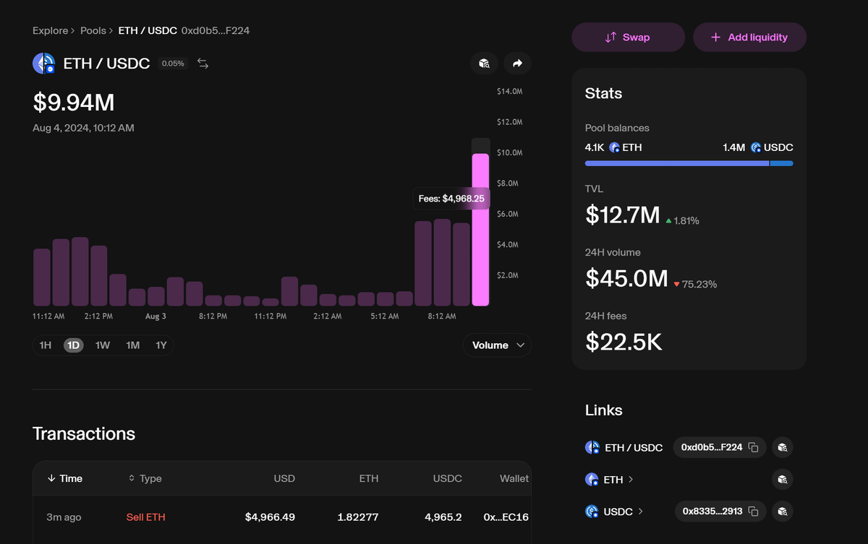Select the 1W time range
Screen dimensions: 868x544
click(x=103, y=345)
